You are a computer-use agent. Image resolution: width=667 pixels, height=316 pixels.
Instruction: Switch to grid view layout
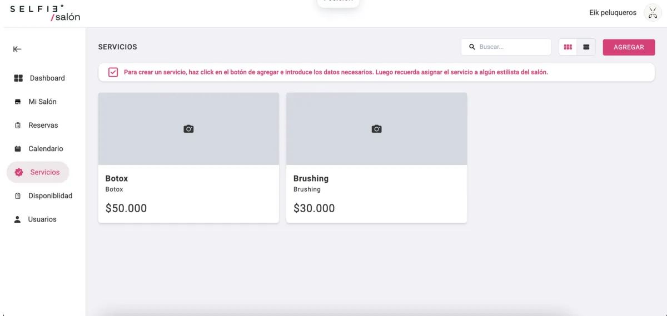568,47
